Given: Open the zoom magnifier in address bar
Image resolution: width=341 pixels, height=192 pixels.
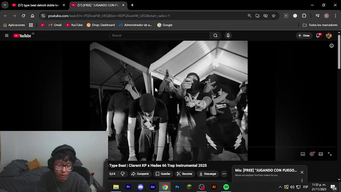Looking at the screenshot, I should click(x=250, y=16).
